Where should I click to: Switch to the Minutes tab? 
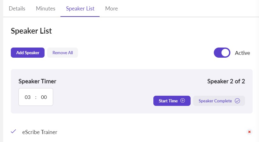(45, 9)
